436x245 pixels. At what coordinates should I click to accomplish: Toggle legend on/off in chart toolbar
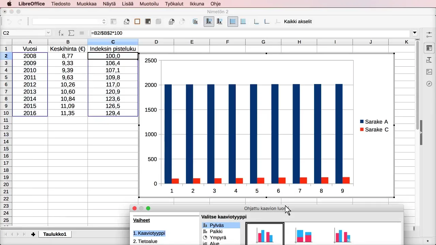click(209, 22)
